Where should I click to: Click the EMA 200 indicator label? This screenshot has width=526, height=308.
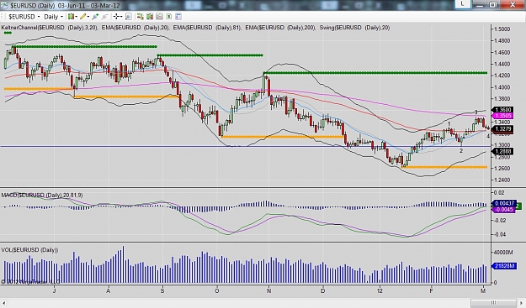[x=280, y=28]
